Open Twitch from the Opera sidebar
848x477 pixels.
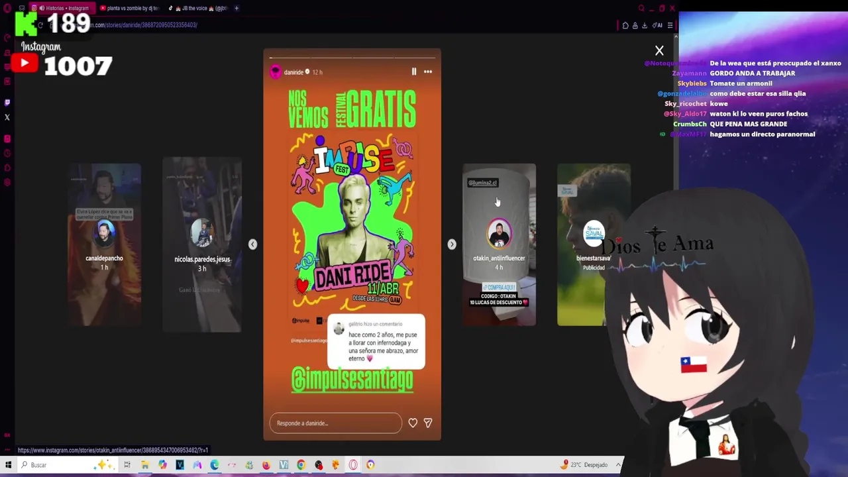point(7,103)
